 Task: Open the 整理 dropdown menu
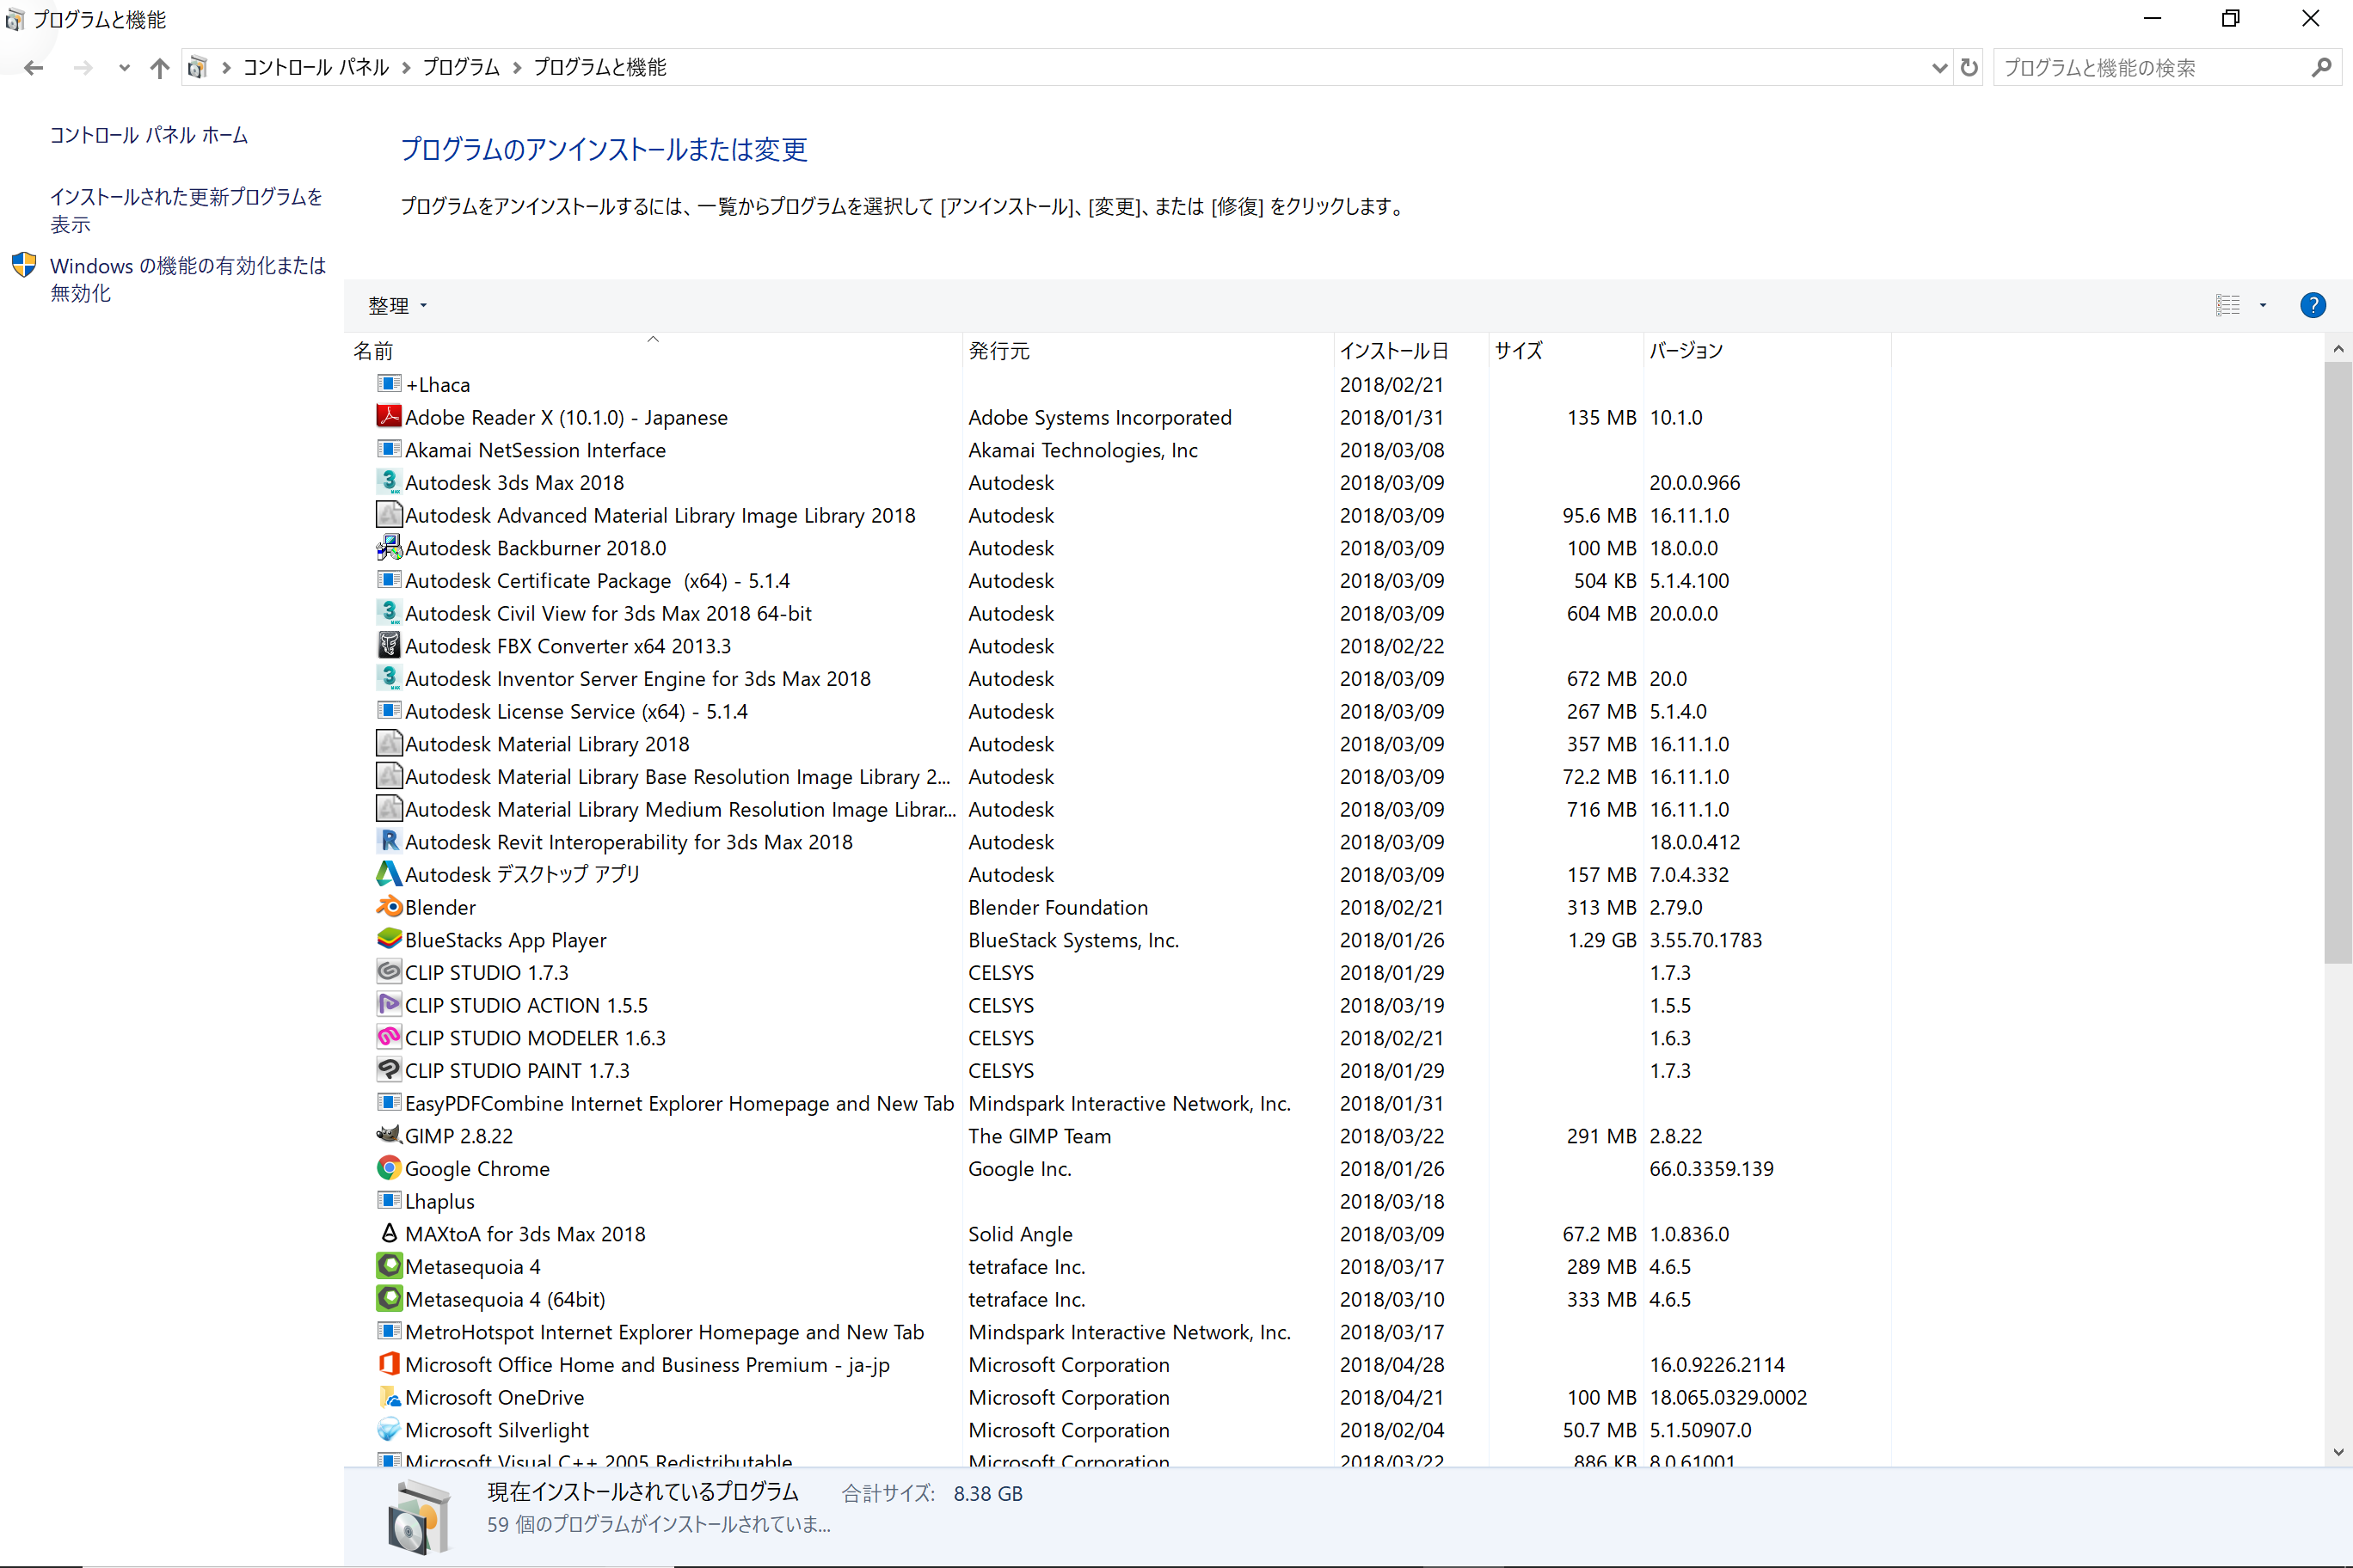(397, 306)
